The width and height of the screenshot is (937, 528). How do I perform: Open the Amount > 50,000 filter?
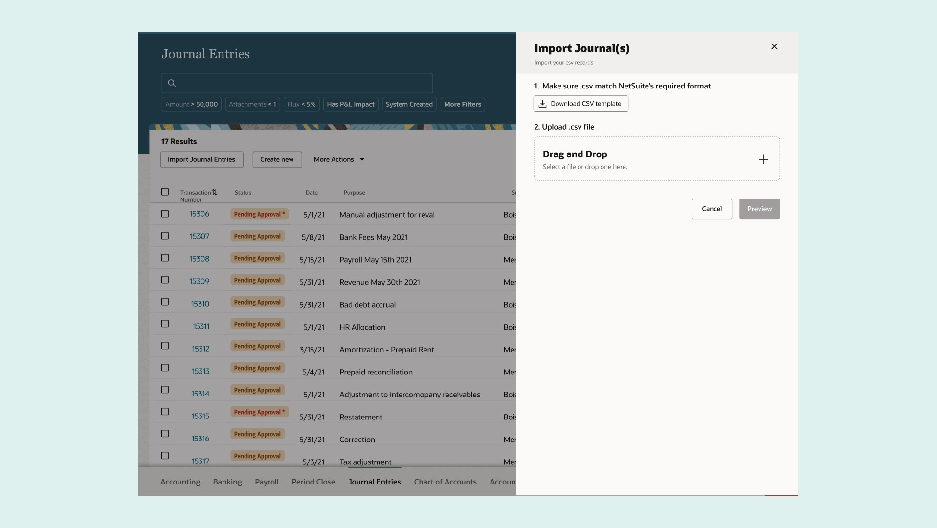click(x=191, y=104)
